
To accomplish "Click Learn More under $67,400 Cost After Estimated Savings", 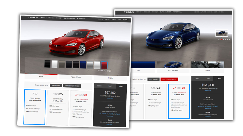I will [110, 98].
